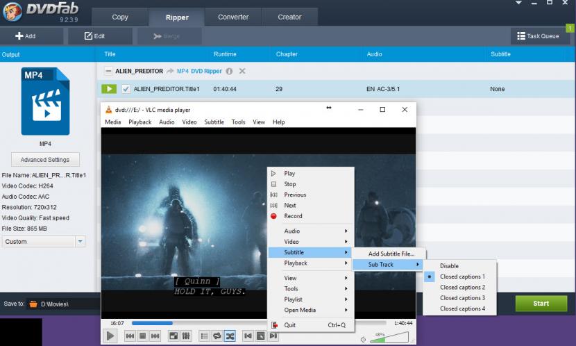Open VLC extended settings equalizer icon

(x=186, y=336)
